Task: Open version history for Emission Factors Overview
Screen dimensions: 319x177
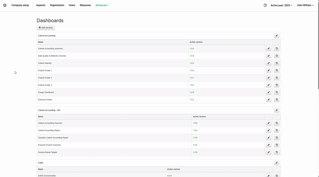Action: 276,145
